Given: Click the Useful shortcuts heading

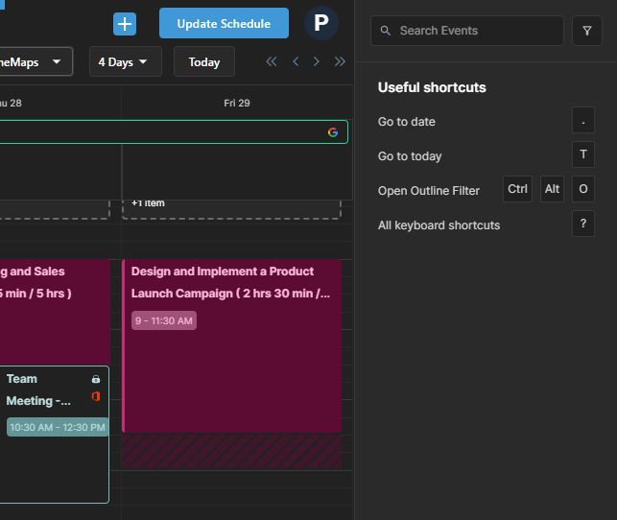Looking at the screenshot, I should [432, 87].
